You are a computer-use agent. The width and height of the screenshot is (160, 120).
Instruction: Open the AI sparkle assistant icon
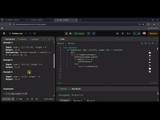(x=94, y=33)
